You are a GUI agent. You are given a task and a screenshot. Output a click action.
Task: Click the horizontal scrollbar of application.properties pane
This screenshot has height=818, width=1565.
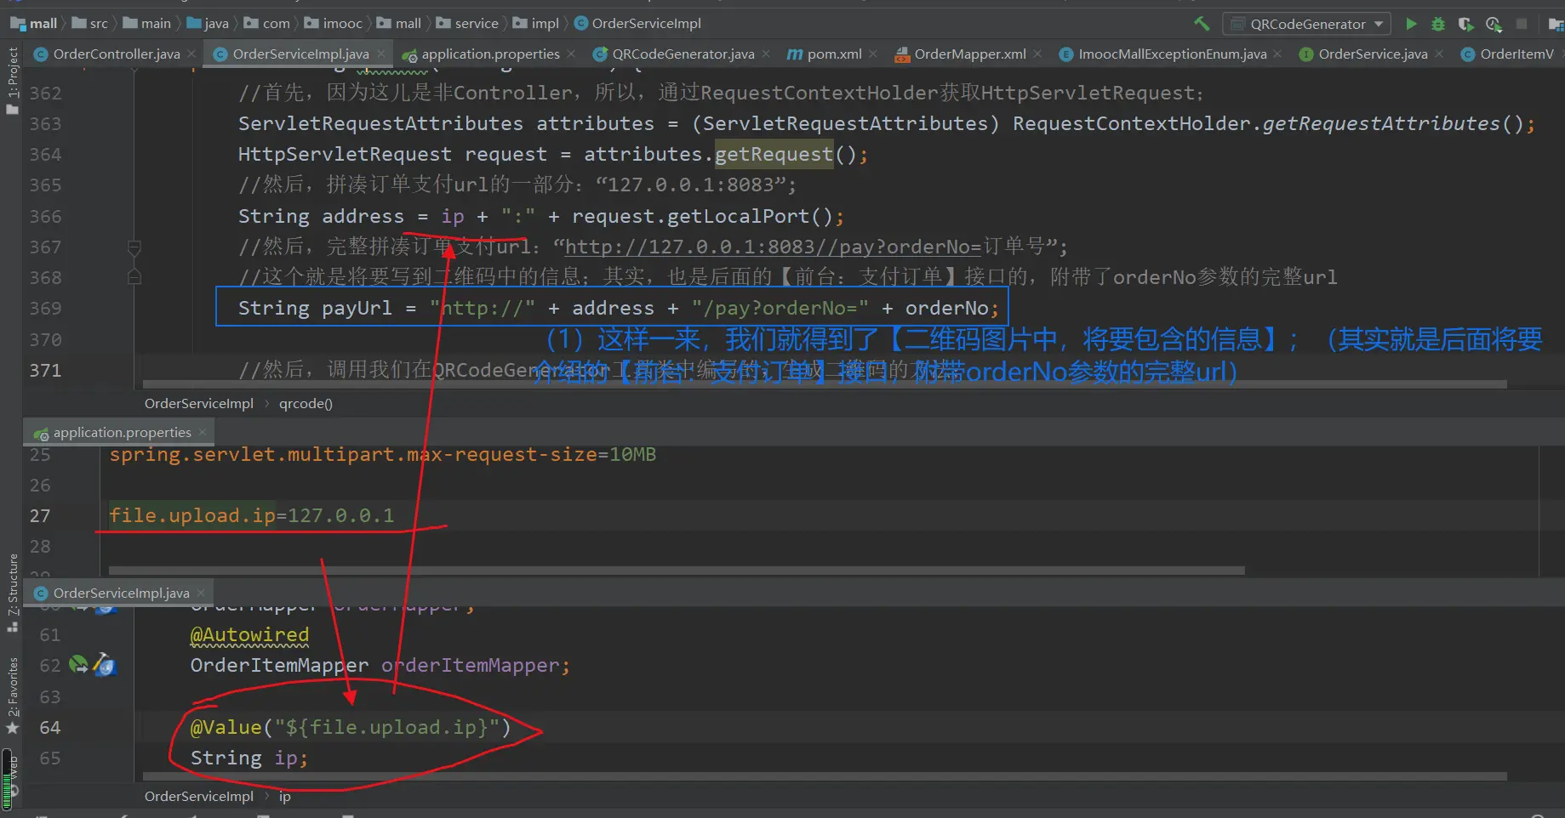[x=677, y=571]
